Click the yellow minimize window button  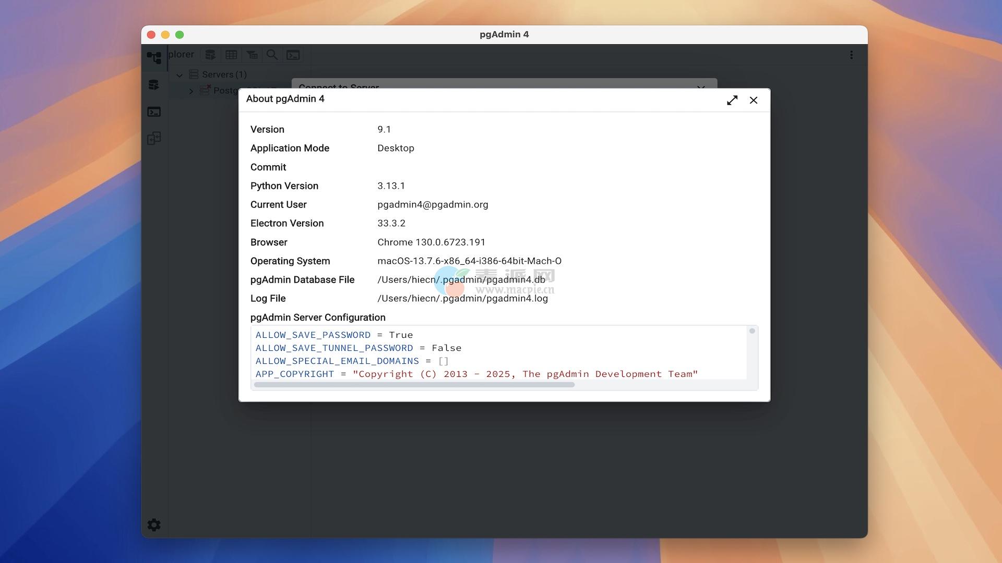(165, 34)
